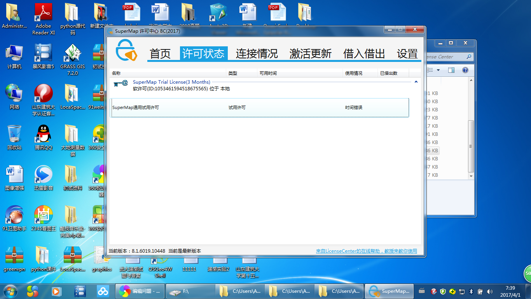Click the Baidu cloud taskbar icon
The height and width of the screenshot is (299, 531).
pyautogui.click(x=103, y=291)
